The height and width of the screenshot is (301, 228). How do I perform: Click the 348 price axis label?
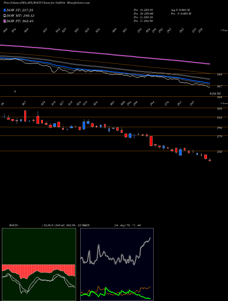pyautogui.click(x=219, y=98)
